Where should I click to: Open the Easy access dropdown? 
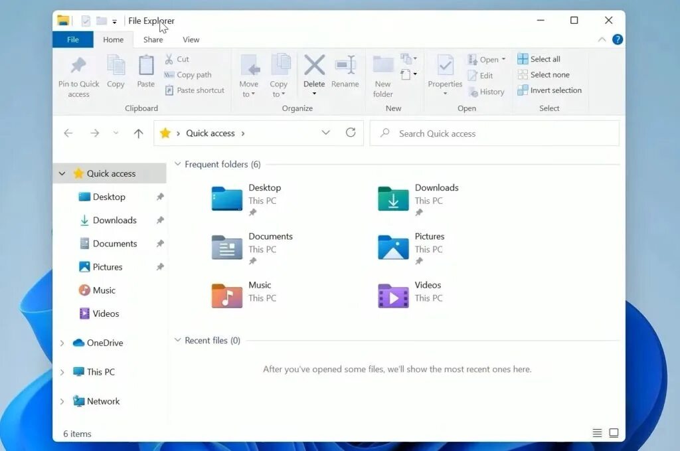tap(408, 74)
